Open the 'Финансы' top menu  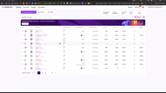pos(33,7)
